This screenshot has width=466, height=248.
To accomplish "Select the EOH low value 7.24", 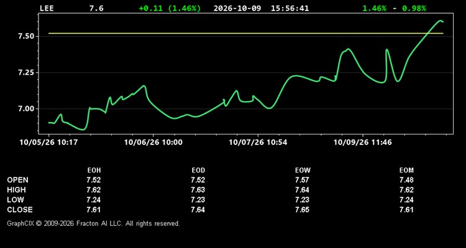I will click(x=94, y=200).
